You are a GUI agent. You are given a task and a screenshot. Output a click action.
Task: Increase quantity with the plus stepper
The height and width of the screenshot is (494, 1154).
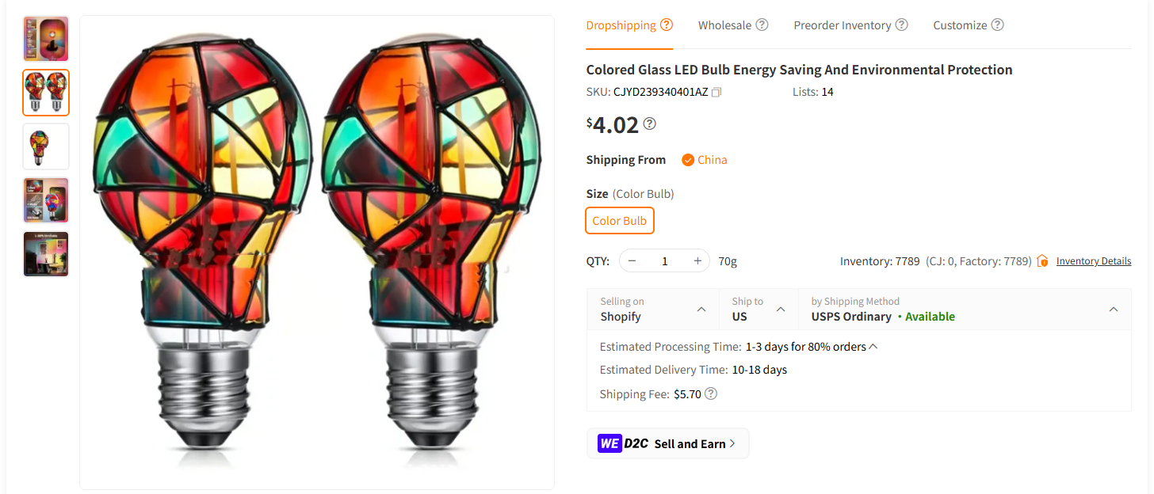point(697,260)
